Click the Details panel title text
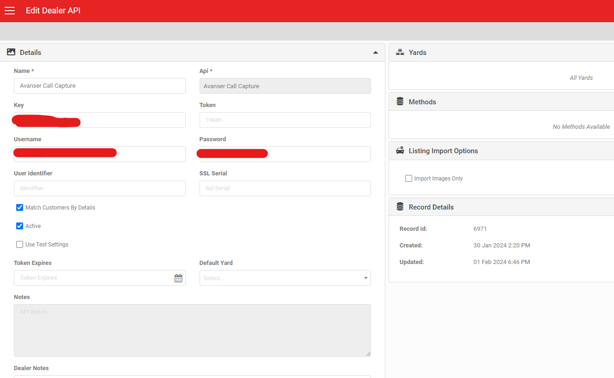Image resolution: width=614 pixels, height=378 pixels. point(30,53)
